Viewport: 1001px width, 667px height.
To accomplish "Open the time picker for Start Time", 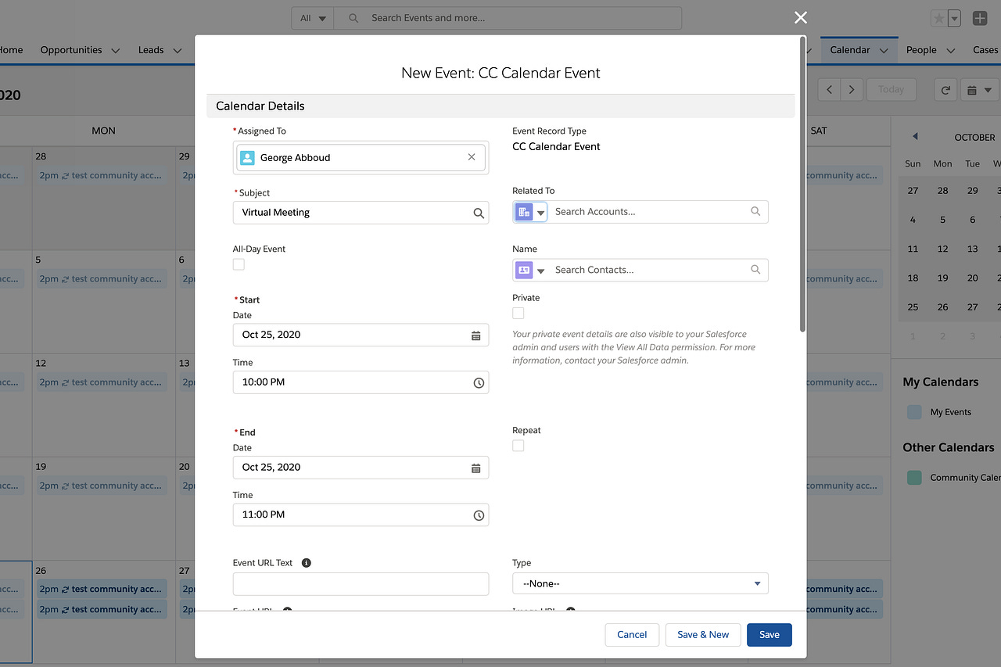I will click(x=477, y=382).
